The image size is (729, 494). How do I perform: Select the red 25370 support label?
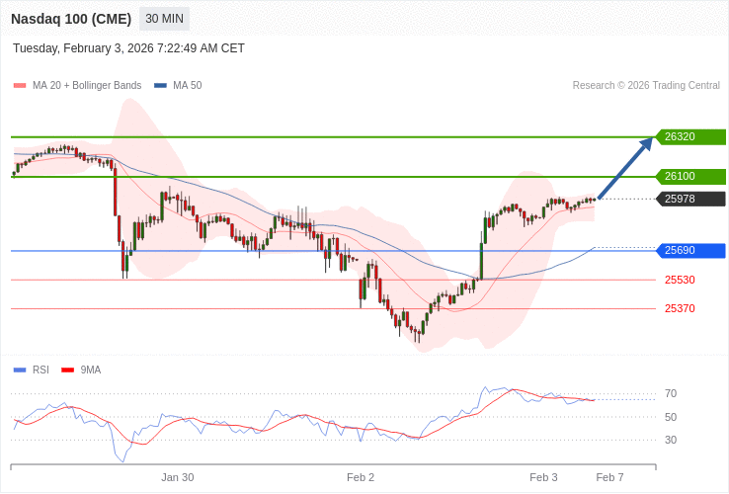click(680, 309)
